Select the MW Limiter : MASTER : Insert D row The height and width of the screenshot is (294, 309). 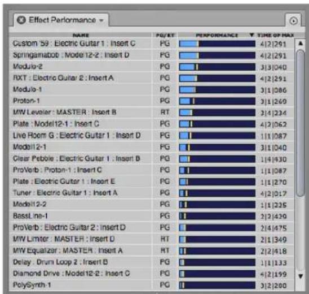152,239
